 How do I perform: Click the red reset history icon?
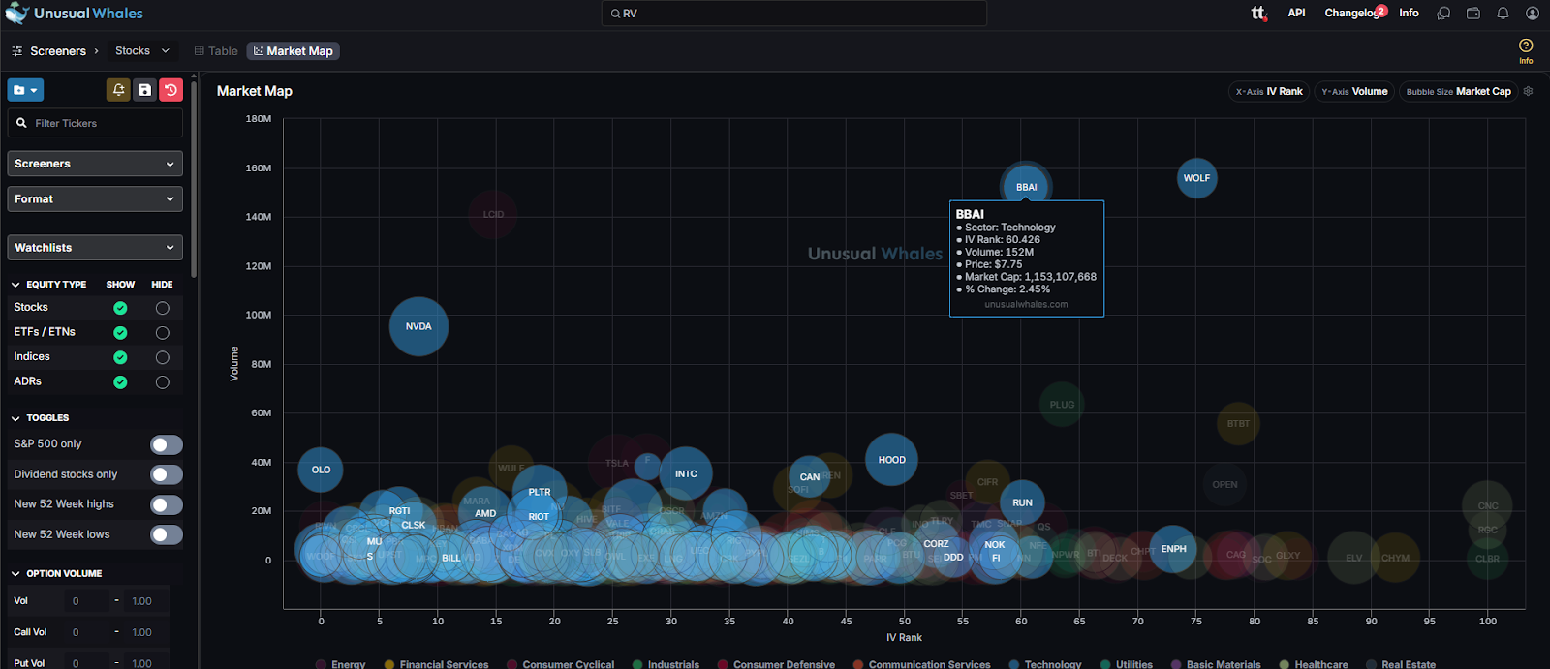(x=170, y=90)
